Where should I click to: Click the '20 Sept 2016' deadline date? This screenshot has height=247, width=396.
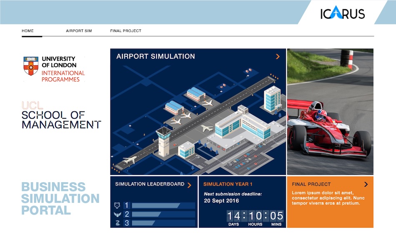pyautogui.click(x=221, y=200)
